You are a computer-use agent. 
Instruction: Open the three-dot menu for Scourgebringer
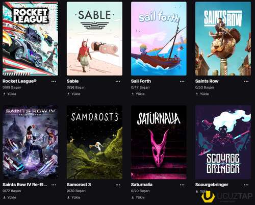click(x=246, y=185)
